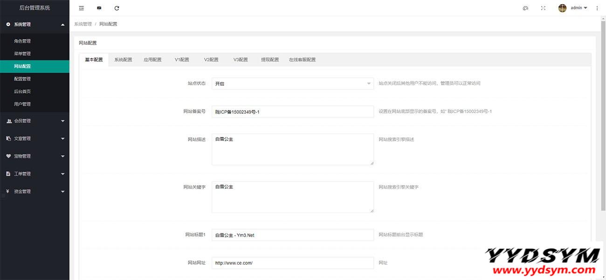Open the admin account dropdown
Screen dimensions: 606x280
click(x=578, y=8)
